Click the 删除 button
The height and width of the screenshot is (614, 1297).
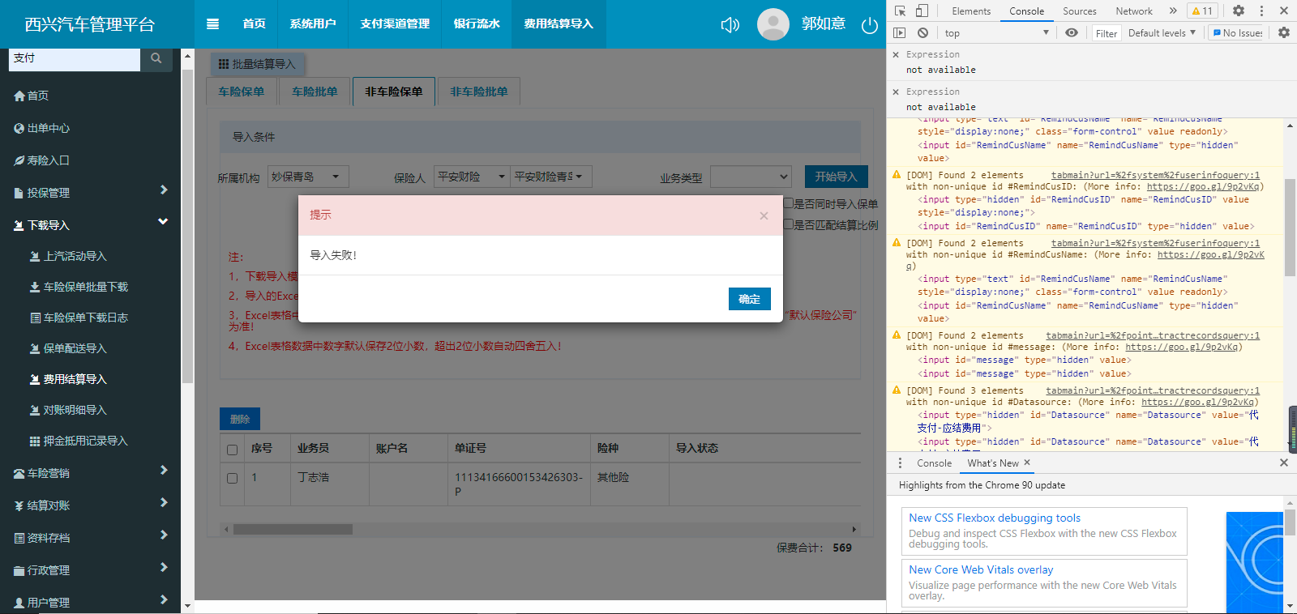[240, 419]
